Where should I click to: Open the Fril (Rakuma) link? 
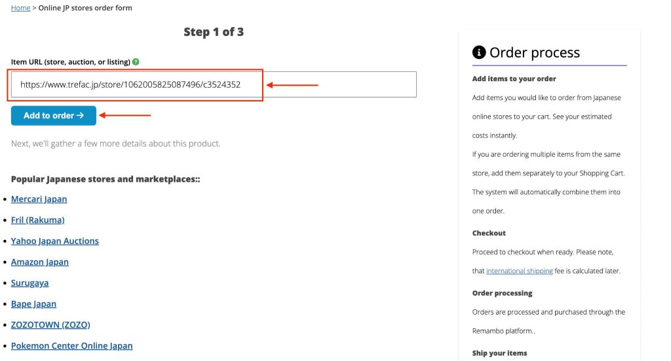[37, 220]
